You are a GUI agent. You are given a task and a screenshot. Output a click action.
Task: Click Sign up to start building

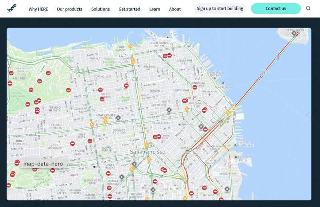click(x=220, y=8)
